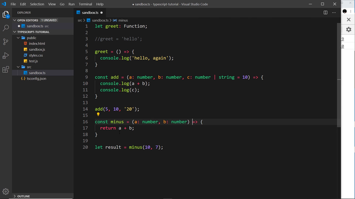Screen dimensions: 355x199
Task: Close the right-side browser panel with X
Action: (x=349, y=20)
